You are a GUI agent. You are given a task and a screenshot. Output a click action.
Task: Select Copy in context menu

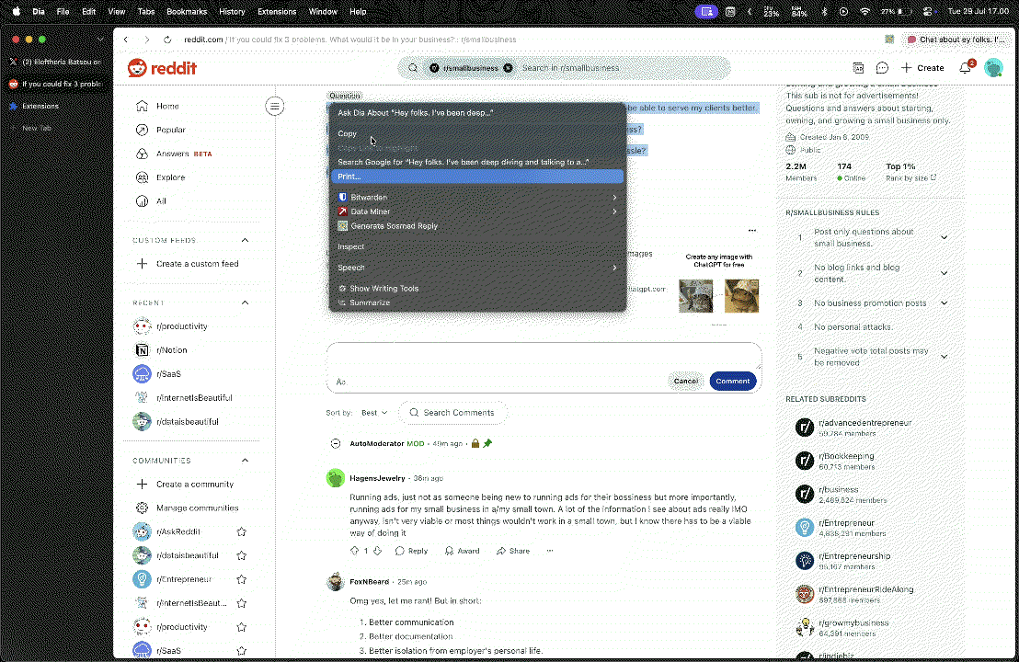click(477, 134)
